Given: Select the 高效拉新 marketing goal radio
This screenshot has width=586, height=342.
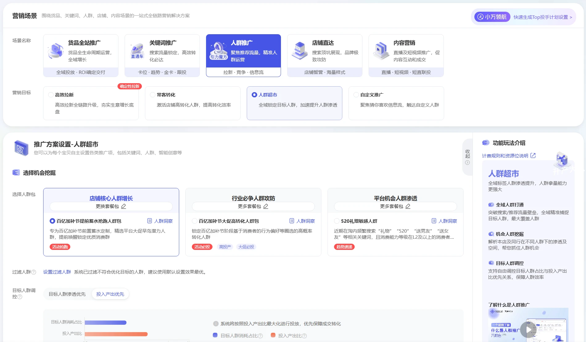Looking at the screenshot, I should click(51, 95).
